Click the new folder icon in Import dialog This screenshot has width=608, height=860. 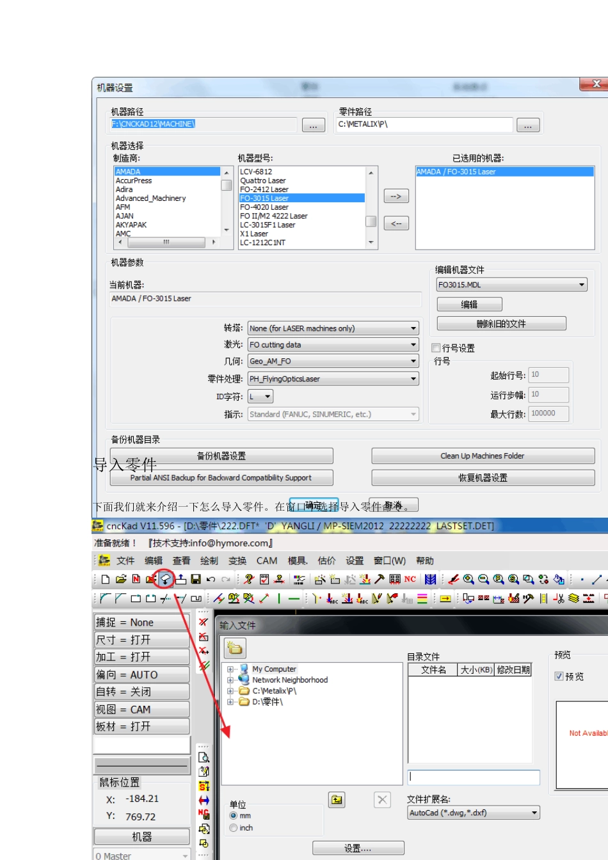[x=235, y=648]
